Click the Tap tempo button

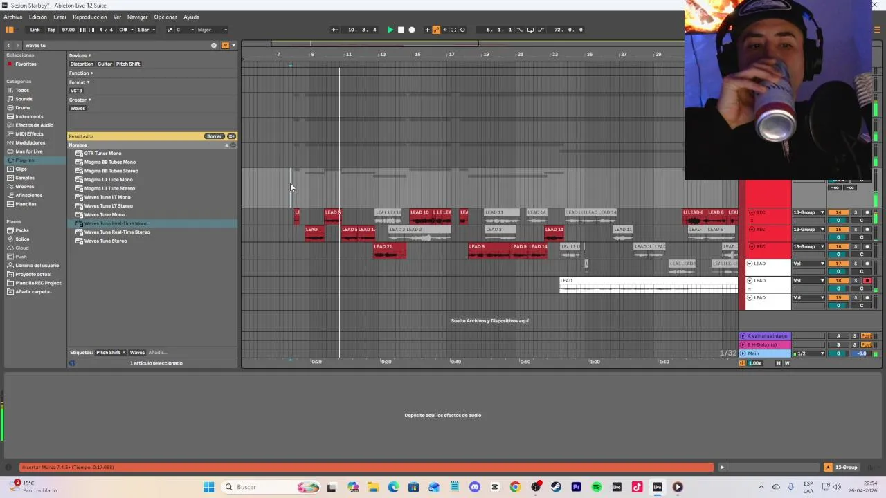point(51,30)
